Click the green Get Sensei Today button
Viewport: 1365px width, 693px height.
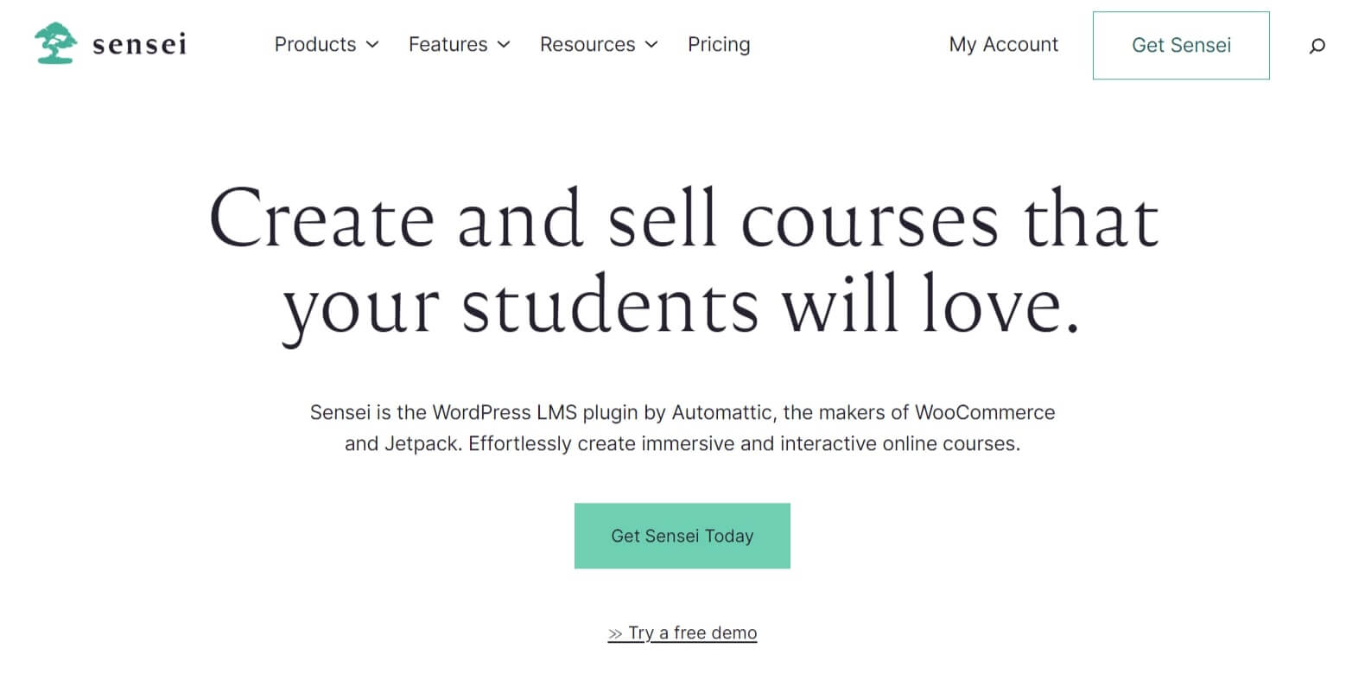[682, 536]
